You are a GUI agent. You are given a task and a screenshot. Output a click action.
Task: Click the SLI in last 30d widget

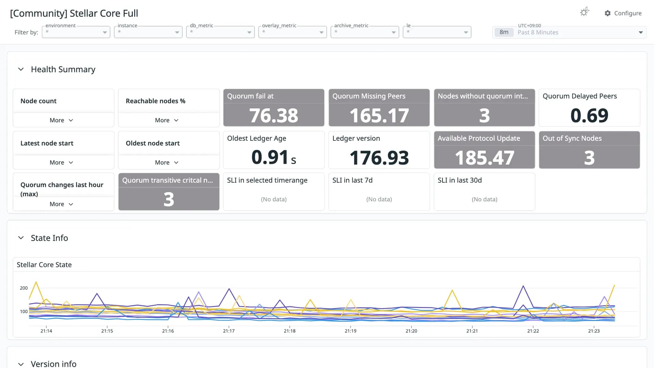pos(484,192)
